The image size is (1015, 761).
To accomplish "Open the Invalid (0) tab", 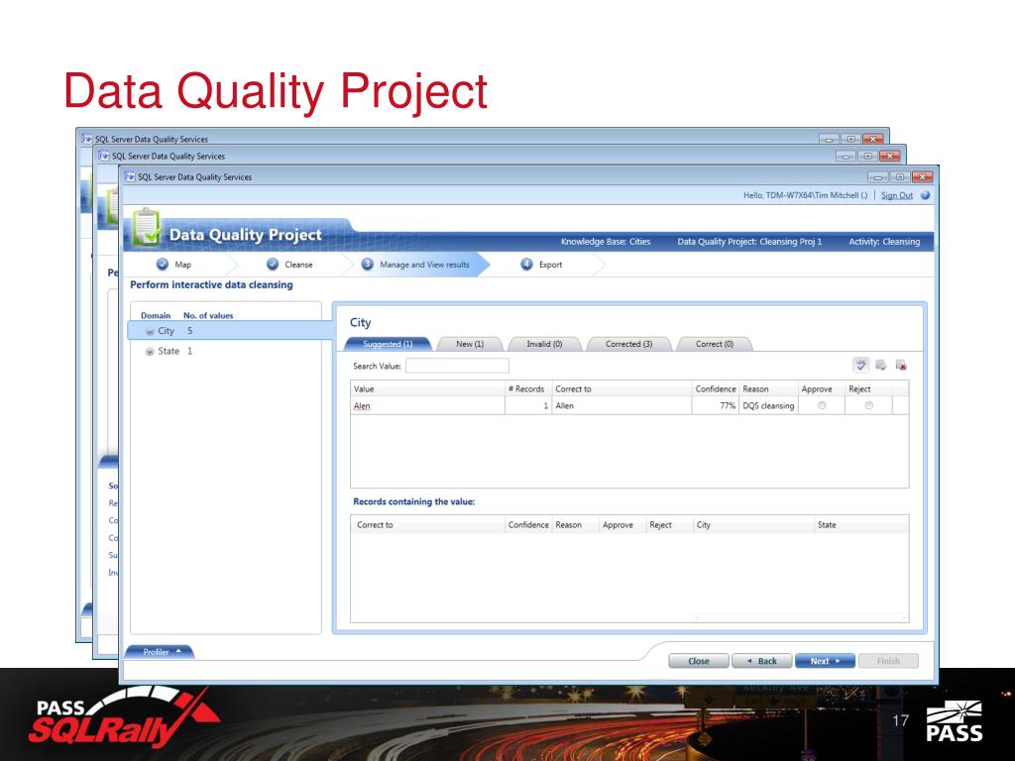I will click(544, 344).
